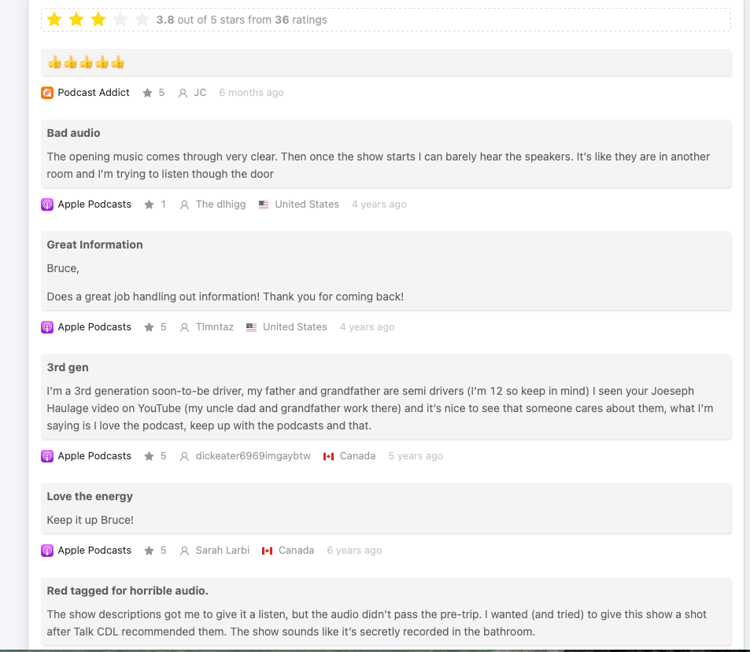The width and height of the screenshot is (750, 652).
Task: Click Apple Podcasts icon on Love the energy review
Action: pyautogui.click(x=47, y=551)
